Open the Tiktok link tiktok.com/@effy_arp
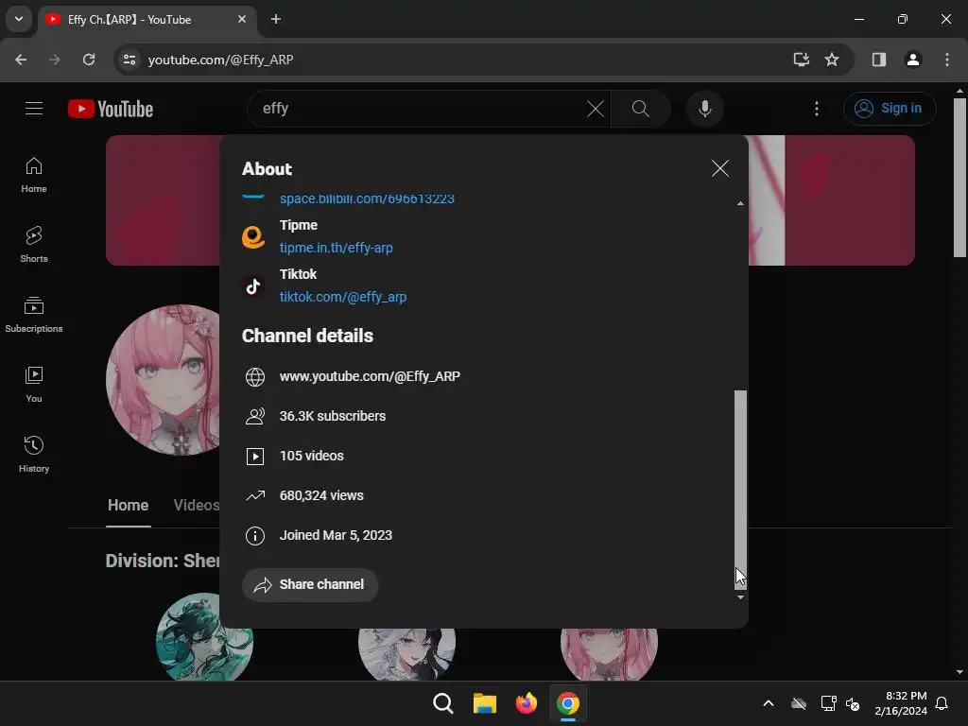968x726 pixels. pyautogui.click(x=342, y=297)
